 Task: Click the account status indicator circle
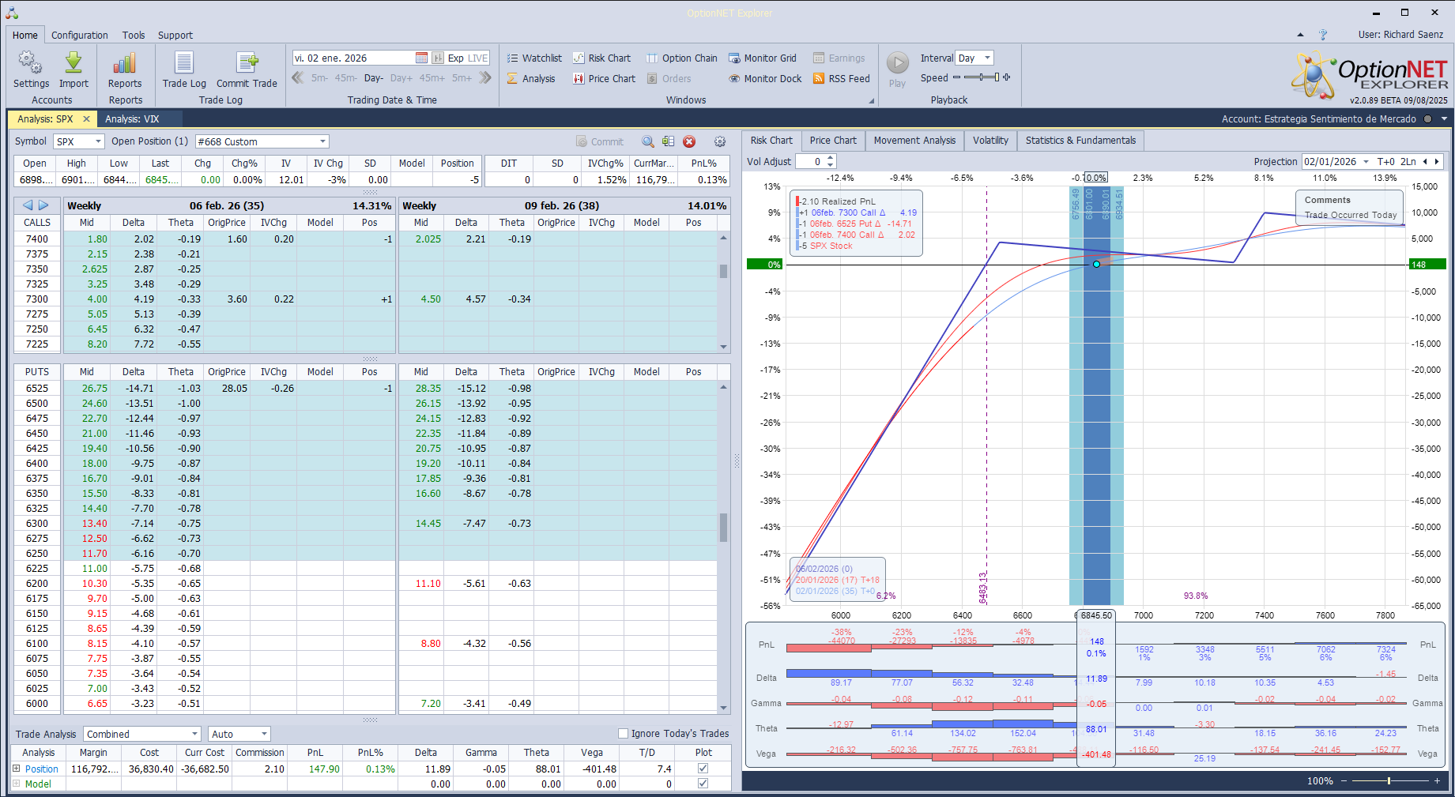point(1427,119)
